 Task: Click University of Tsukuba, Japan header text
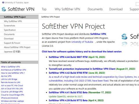coord(17,3)
